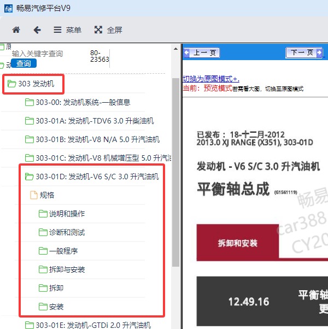This screenshot has width=328, height=329.
Task: Go to previous page with 上一页
Action: coord(202,52)
